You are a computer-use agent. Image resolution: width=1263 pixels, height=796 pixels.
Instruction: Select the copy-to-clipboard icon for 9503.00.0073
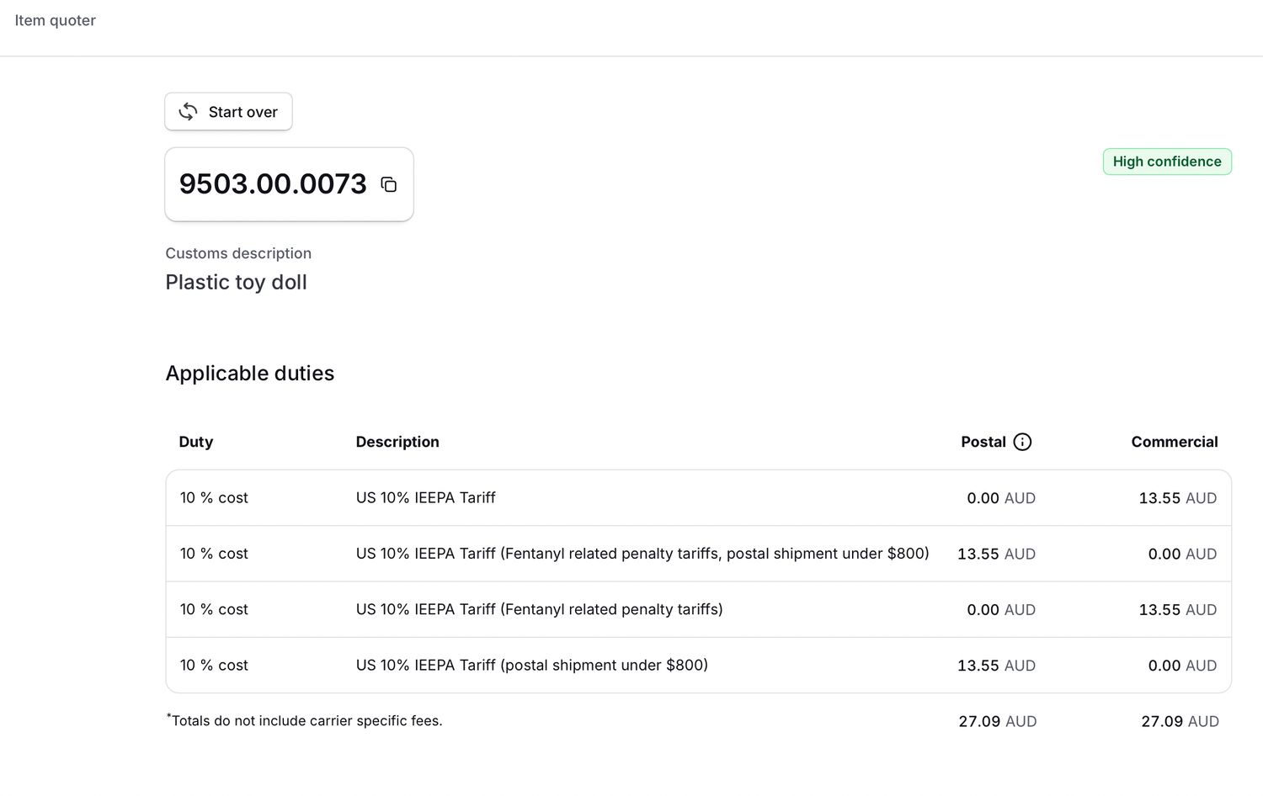[x=388, y=184]
